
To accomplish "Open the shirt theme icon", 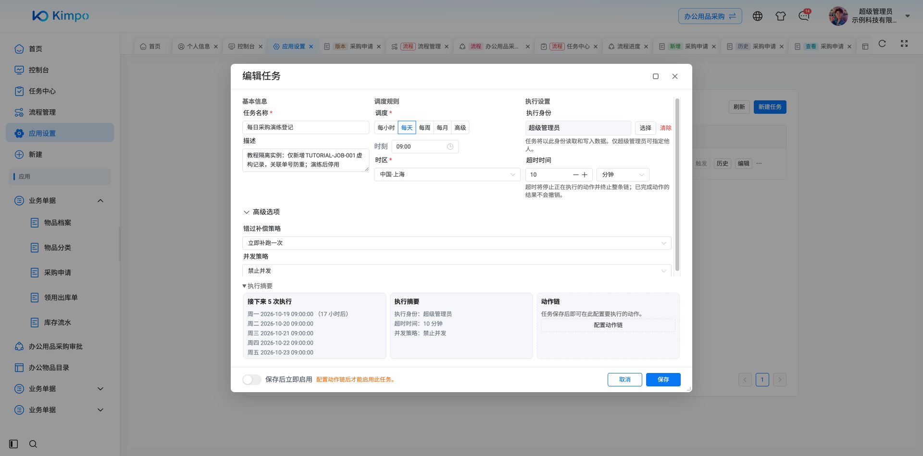I will (x=781, y=16).
